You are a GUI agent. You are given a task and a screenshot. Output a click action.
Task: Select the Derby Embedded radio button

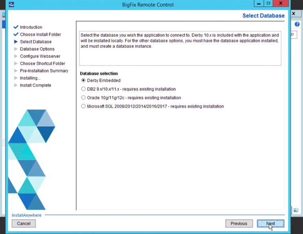[83, 80]
